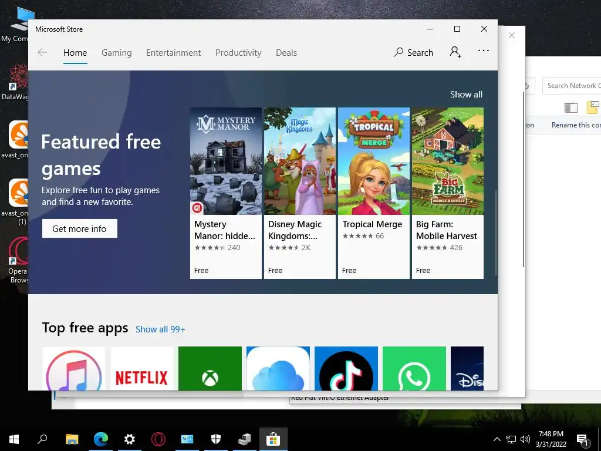The width and height of the screenshot is (601, 451).
Task: Click the Featured free games heading
Action: [x=101, y=155]
